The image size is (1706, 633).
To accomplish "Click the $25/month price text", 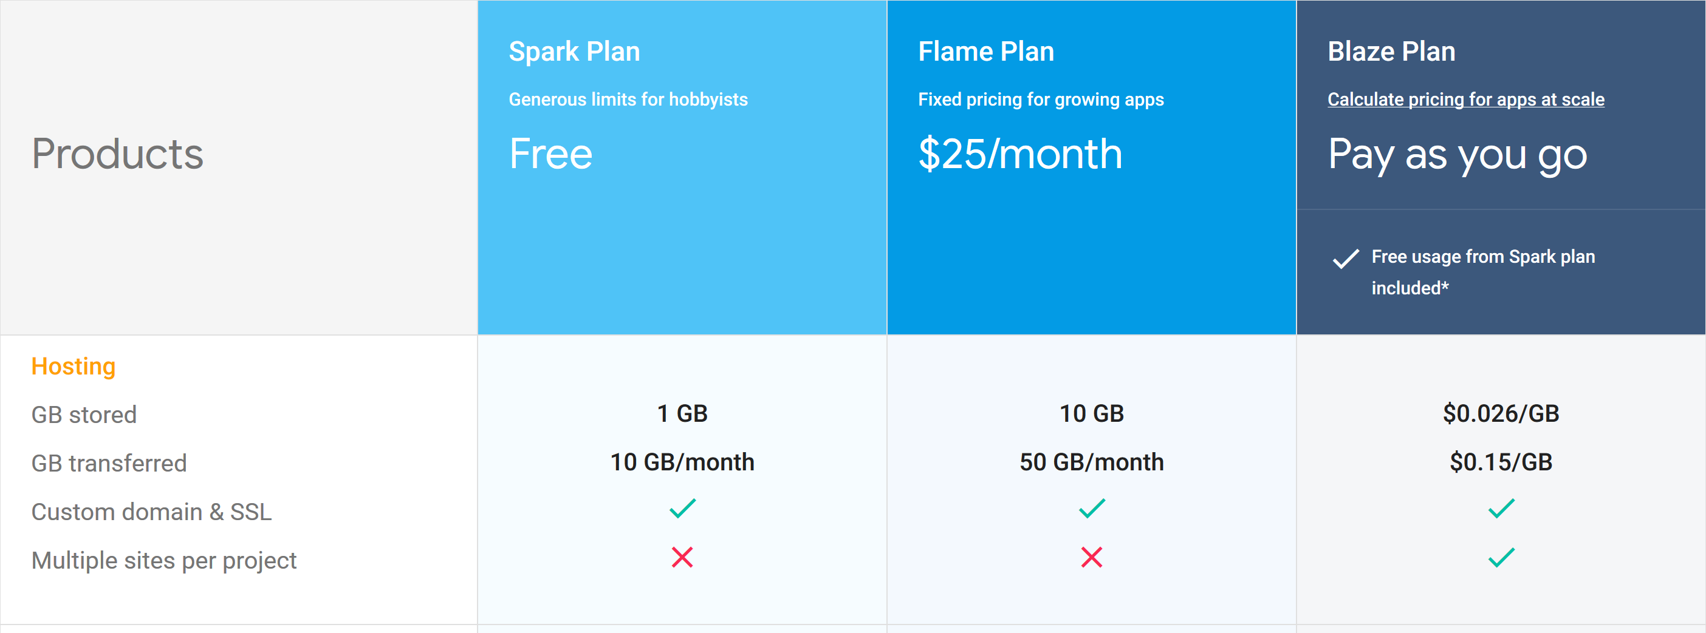I will coord(1020,154).
